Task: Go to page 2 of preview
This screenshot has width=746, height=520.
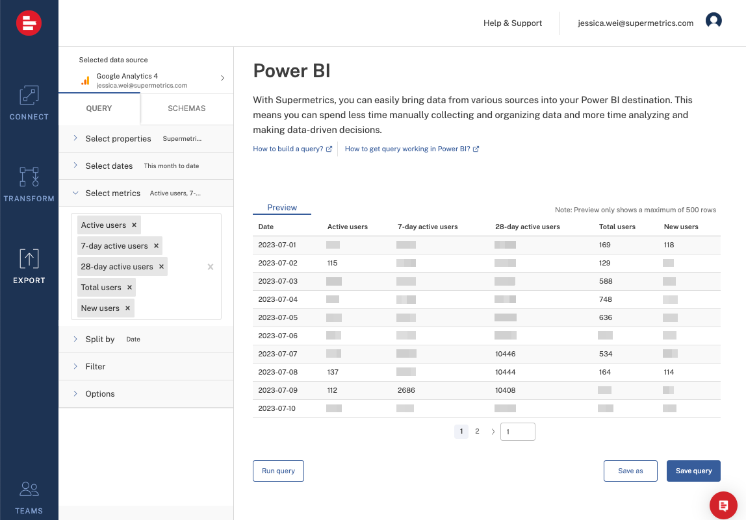Action: (477, 431)
